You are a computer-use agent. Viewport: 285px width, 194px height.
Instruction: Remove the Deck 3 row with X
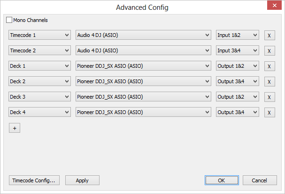point(270,97)
